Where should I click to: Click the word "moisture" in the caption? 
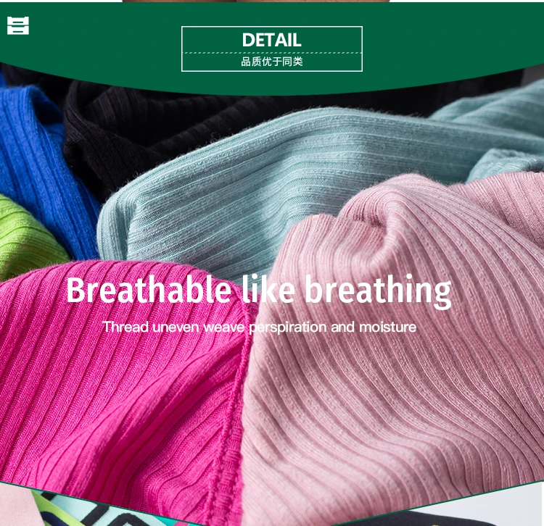coord(387,327)
